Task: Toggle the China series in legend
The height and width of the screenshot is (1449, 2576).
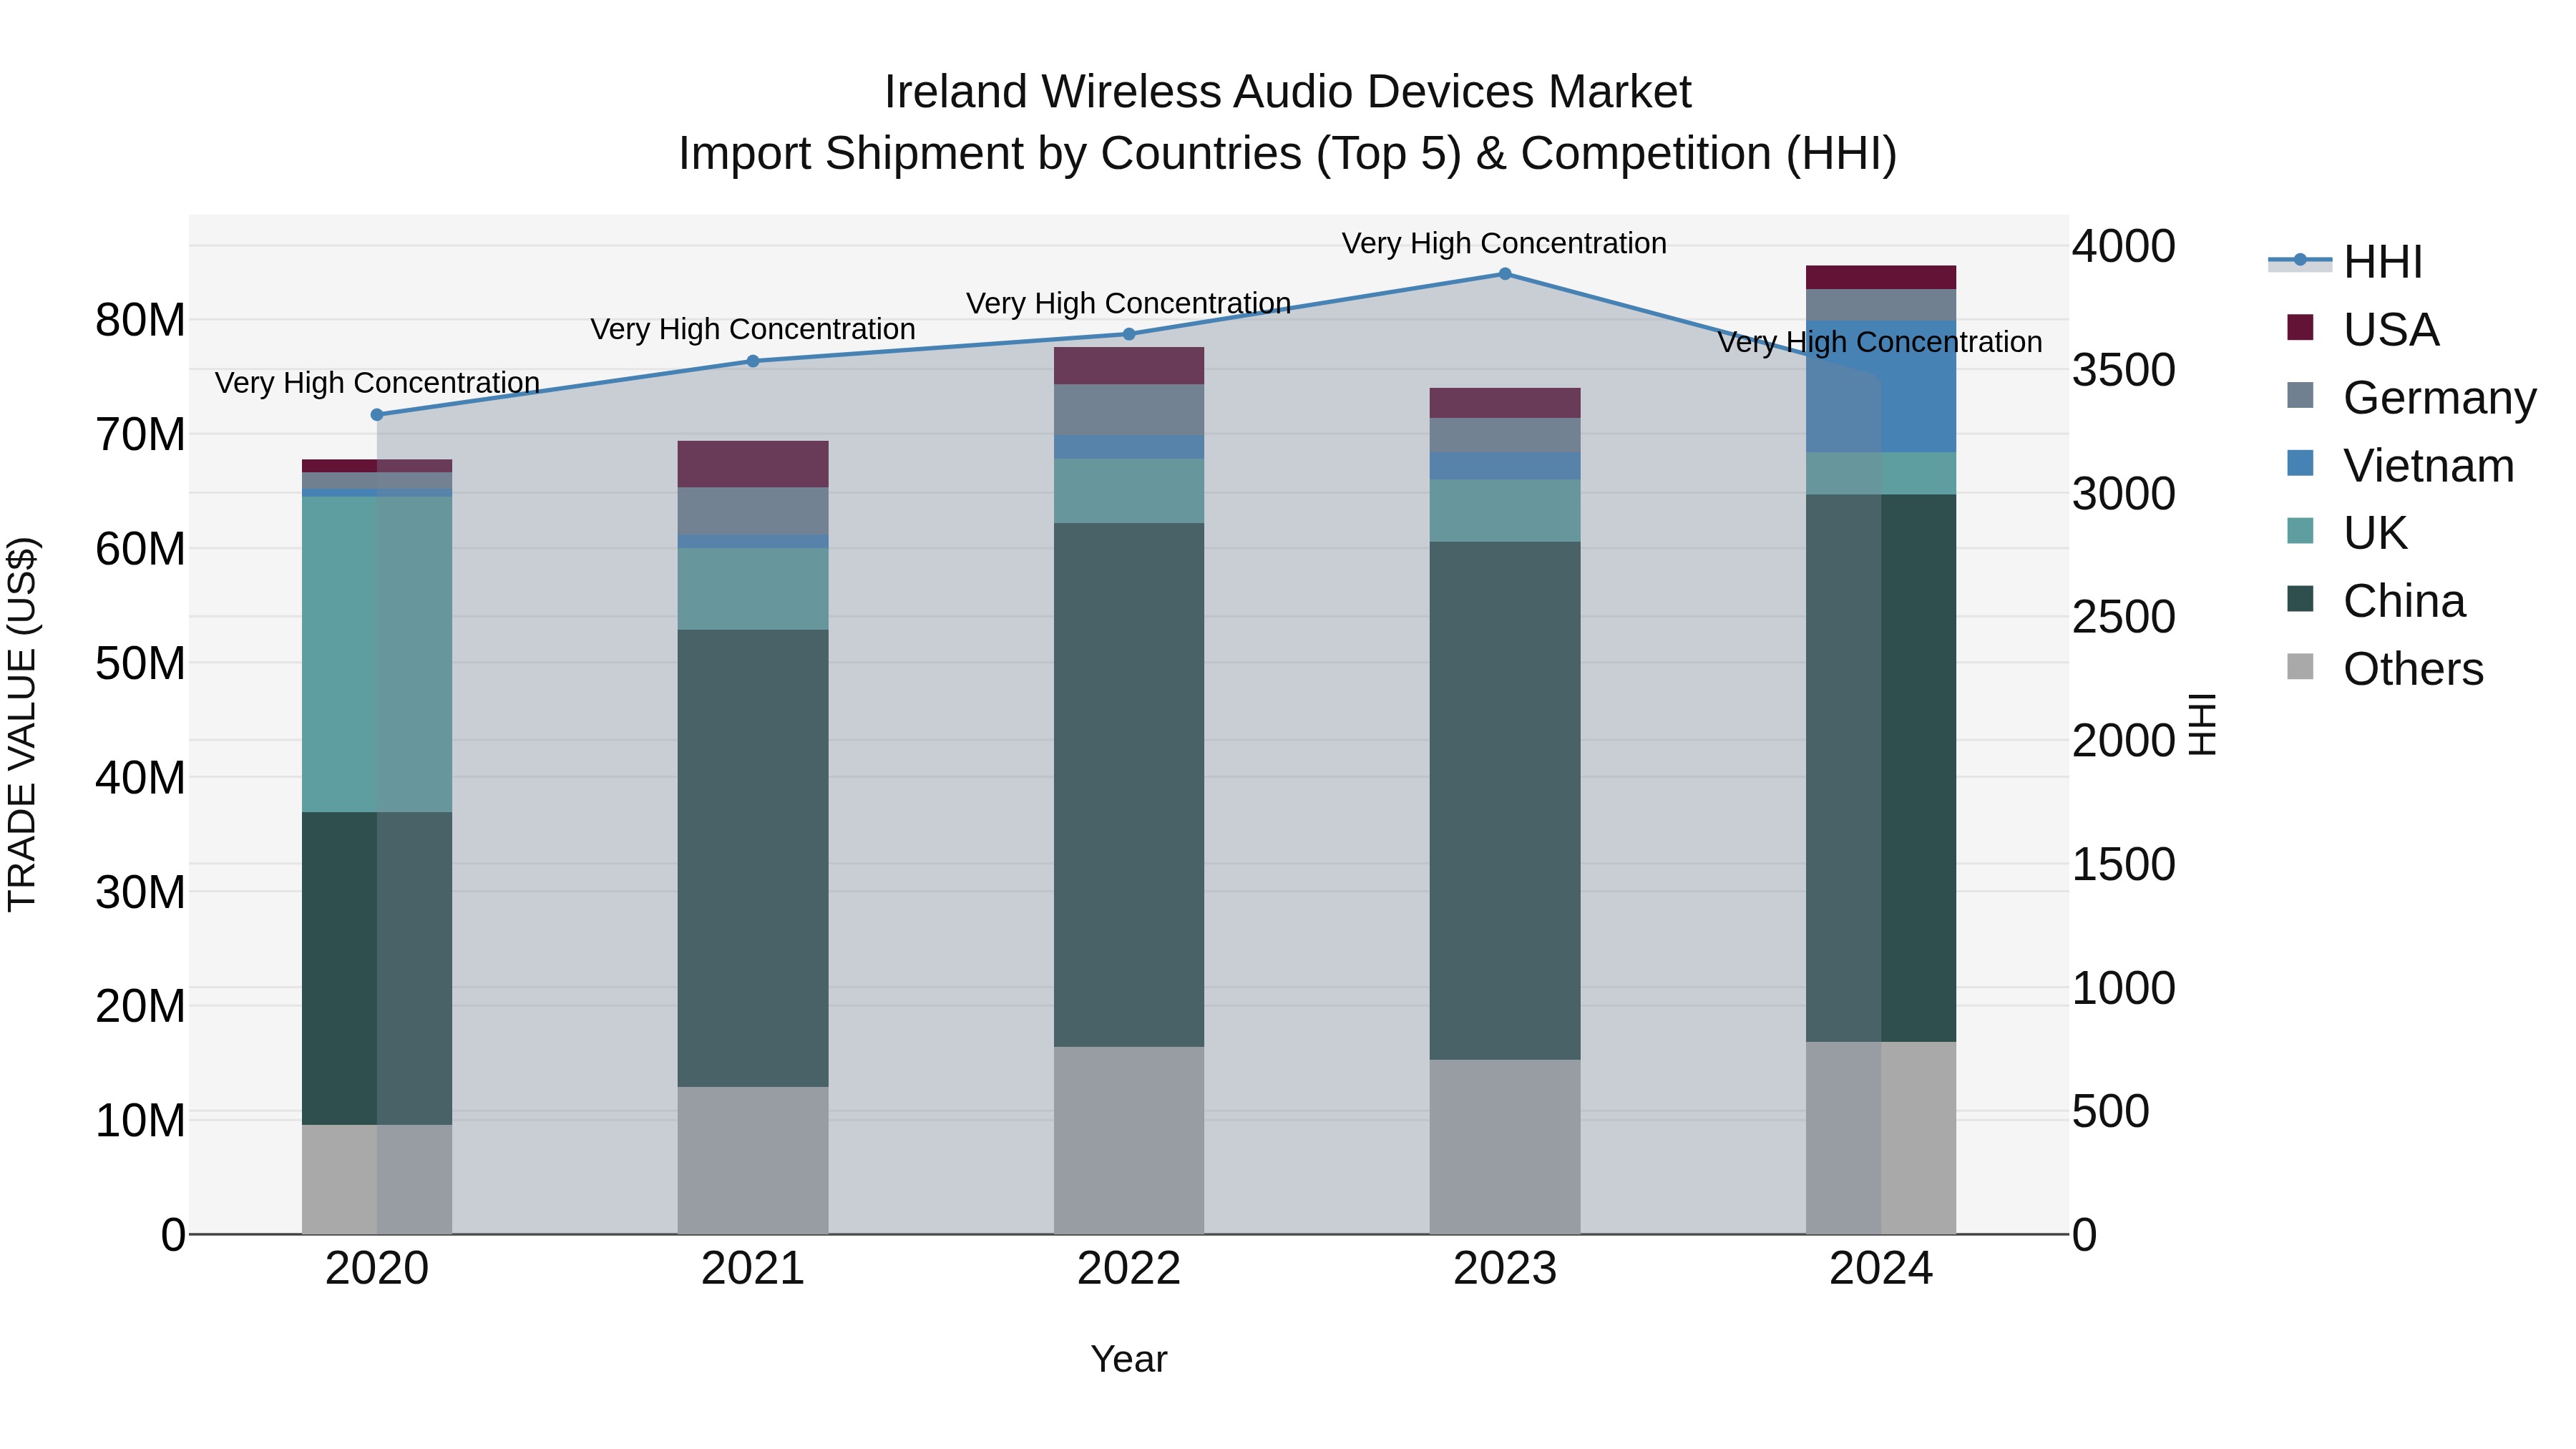Action: pyautogui.click(x=2376, y=601)
